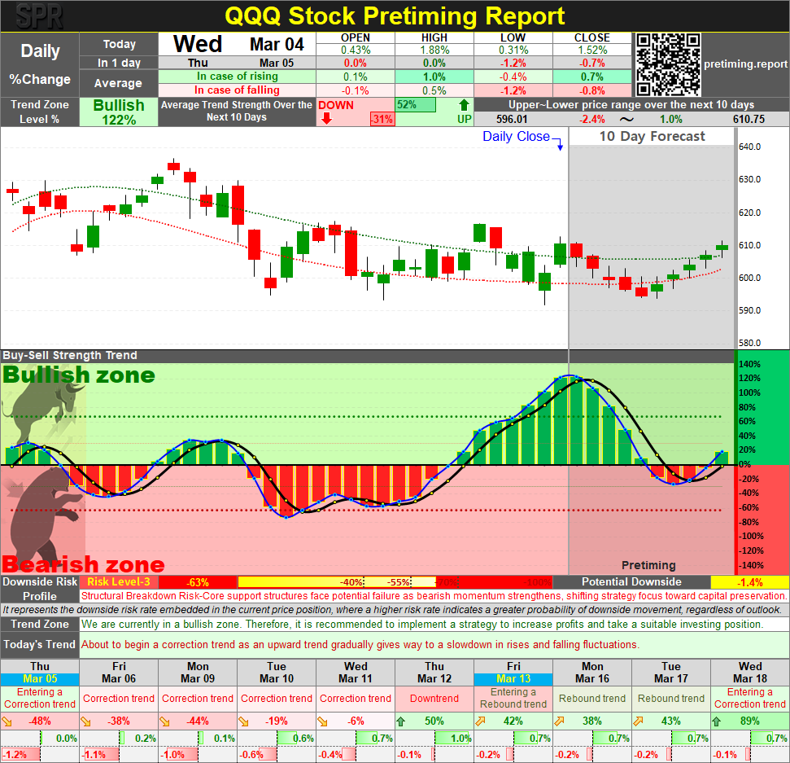Screen dimensions: 790x763
Task: Click the HIGH value 1.88%
Action: (434, 50)
